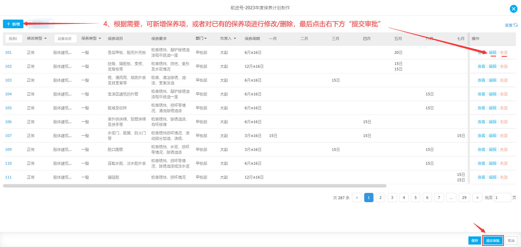This screenshot has width=521, height=247.
Task: Click 查看 for row 109
Action: click(x=482, y=149)
